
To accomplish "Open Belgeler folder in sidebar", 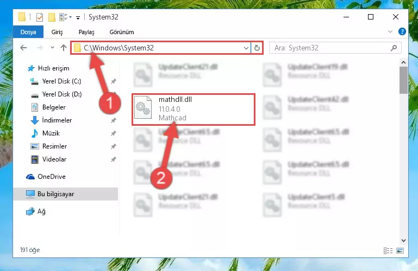I will pos(54,107).
